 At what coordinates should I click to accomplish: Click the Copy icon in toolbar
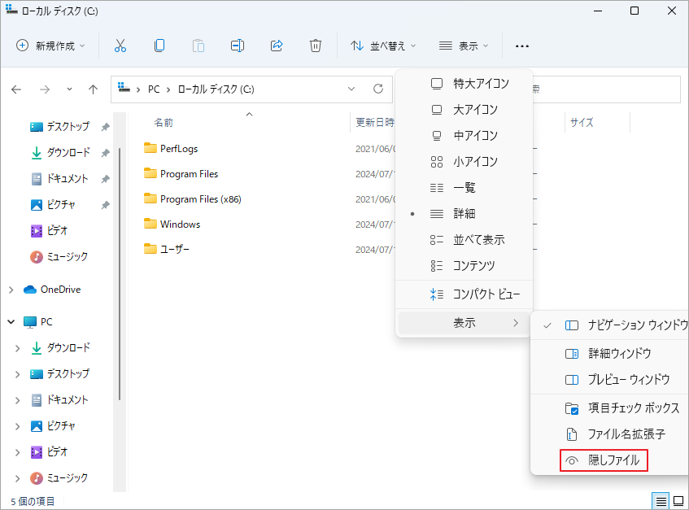pos(159,46)
